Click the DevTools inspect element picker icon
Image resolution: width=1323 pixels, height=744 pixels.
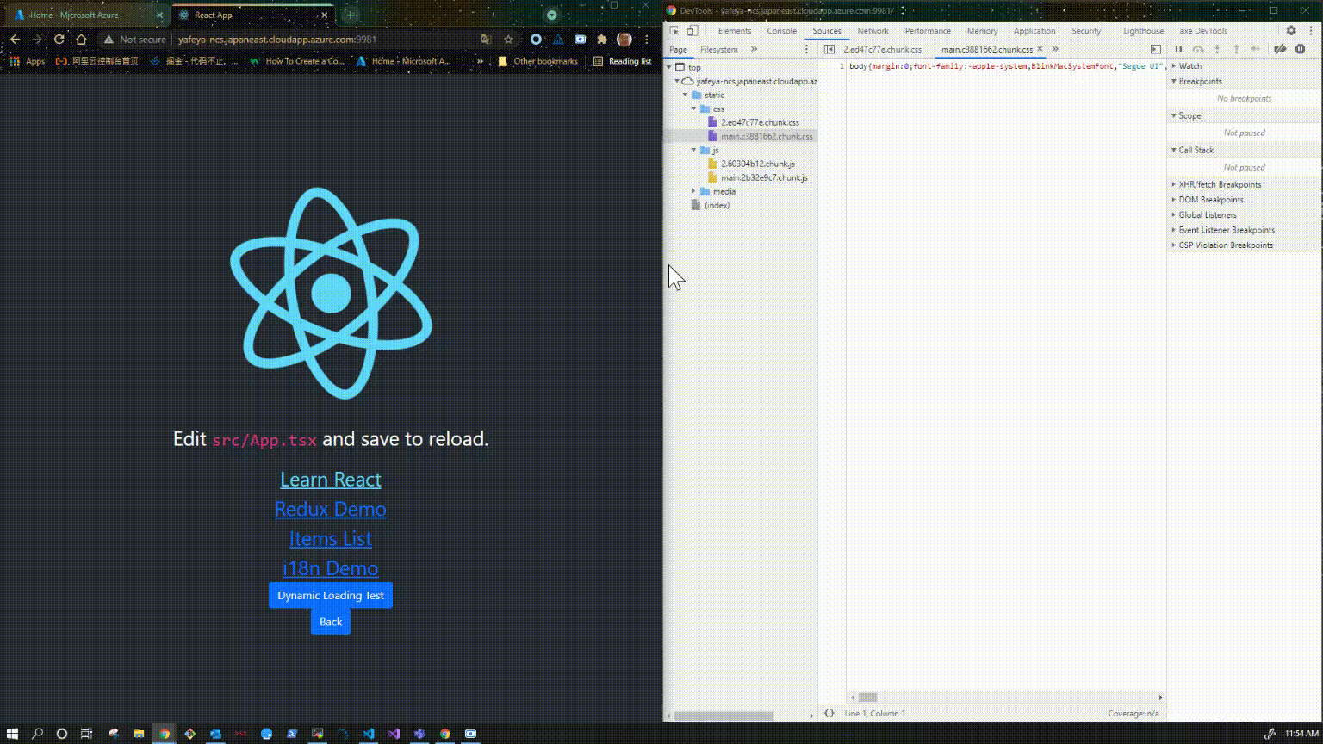[x=674, y=31]
